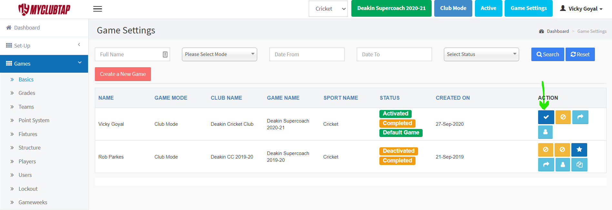Expand the Set-Up sidebar section
This screenshot has width=612, height=210.
click(44, 46)
